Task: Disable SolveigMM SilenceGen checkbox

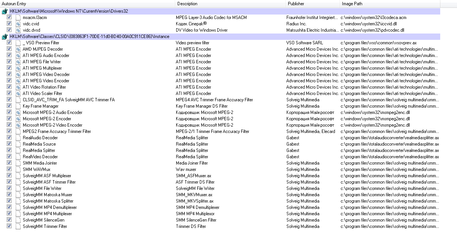Action: (x=9, y=220)
